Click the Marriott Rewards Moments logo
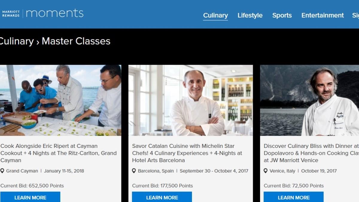The height and width of the screenshot is (202, 359). coord(43,13)
